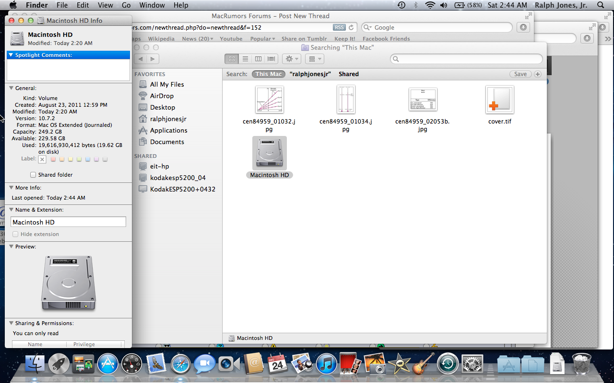Open the View menu

[x=105, y=5]
